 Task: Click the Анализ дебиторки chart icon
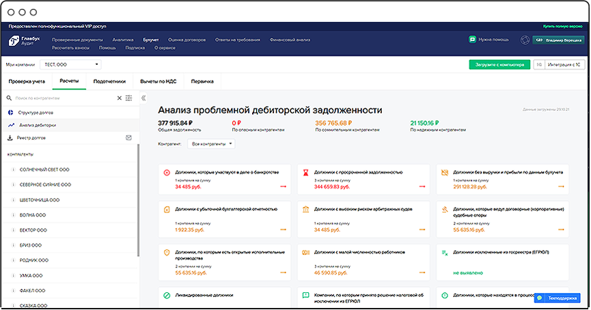11,125
